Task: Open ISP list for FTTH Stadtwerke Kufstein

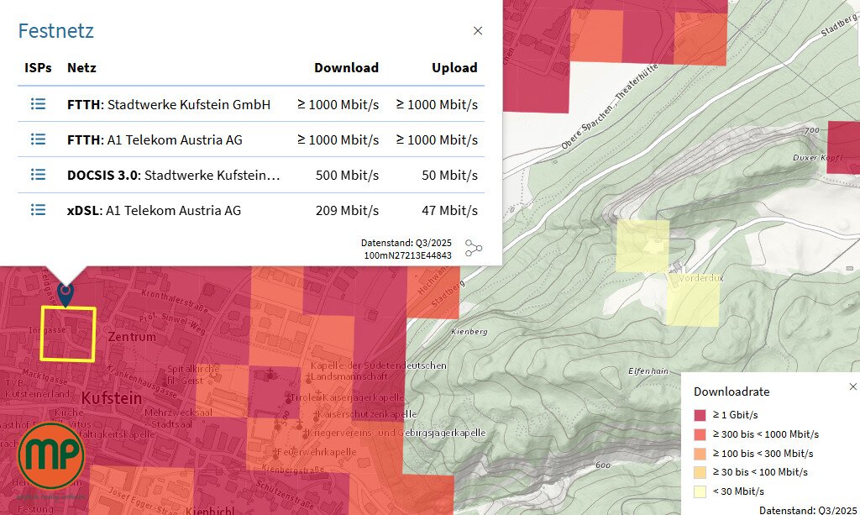Action: tap(38, 104)
